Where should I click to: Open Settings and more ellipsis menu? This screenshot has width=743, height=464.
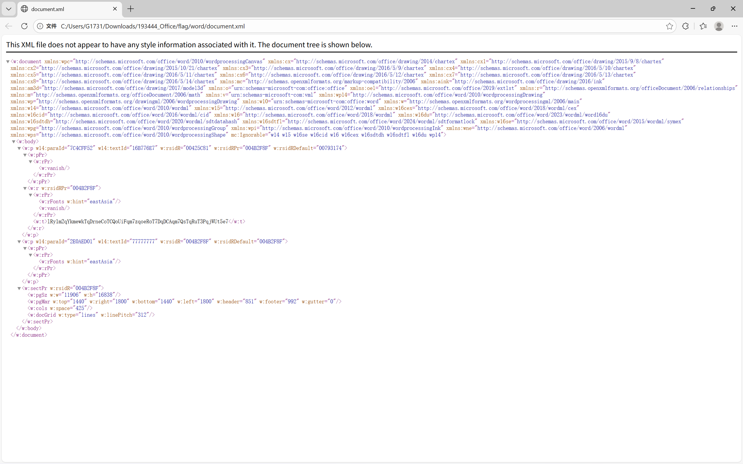pyautogui.click(x=734, y=26)
